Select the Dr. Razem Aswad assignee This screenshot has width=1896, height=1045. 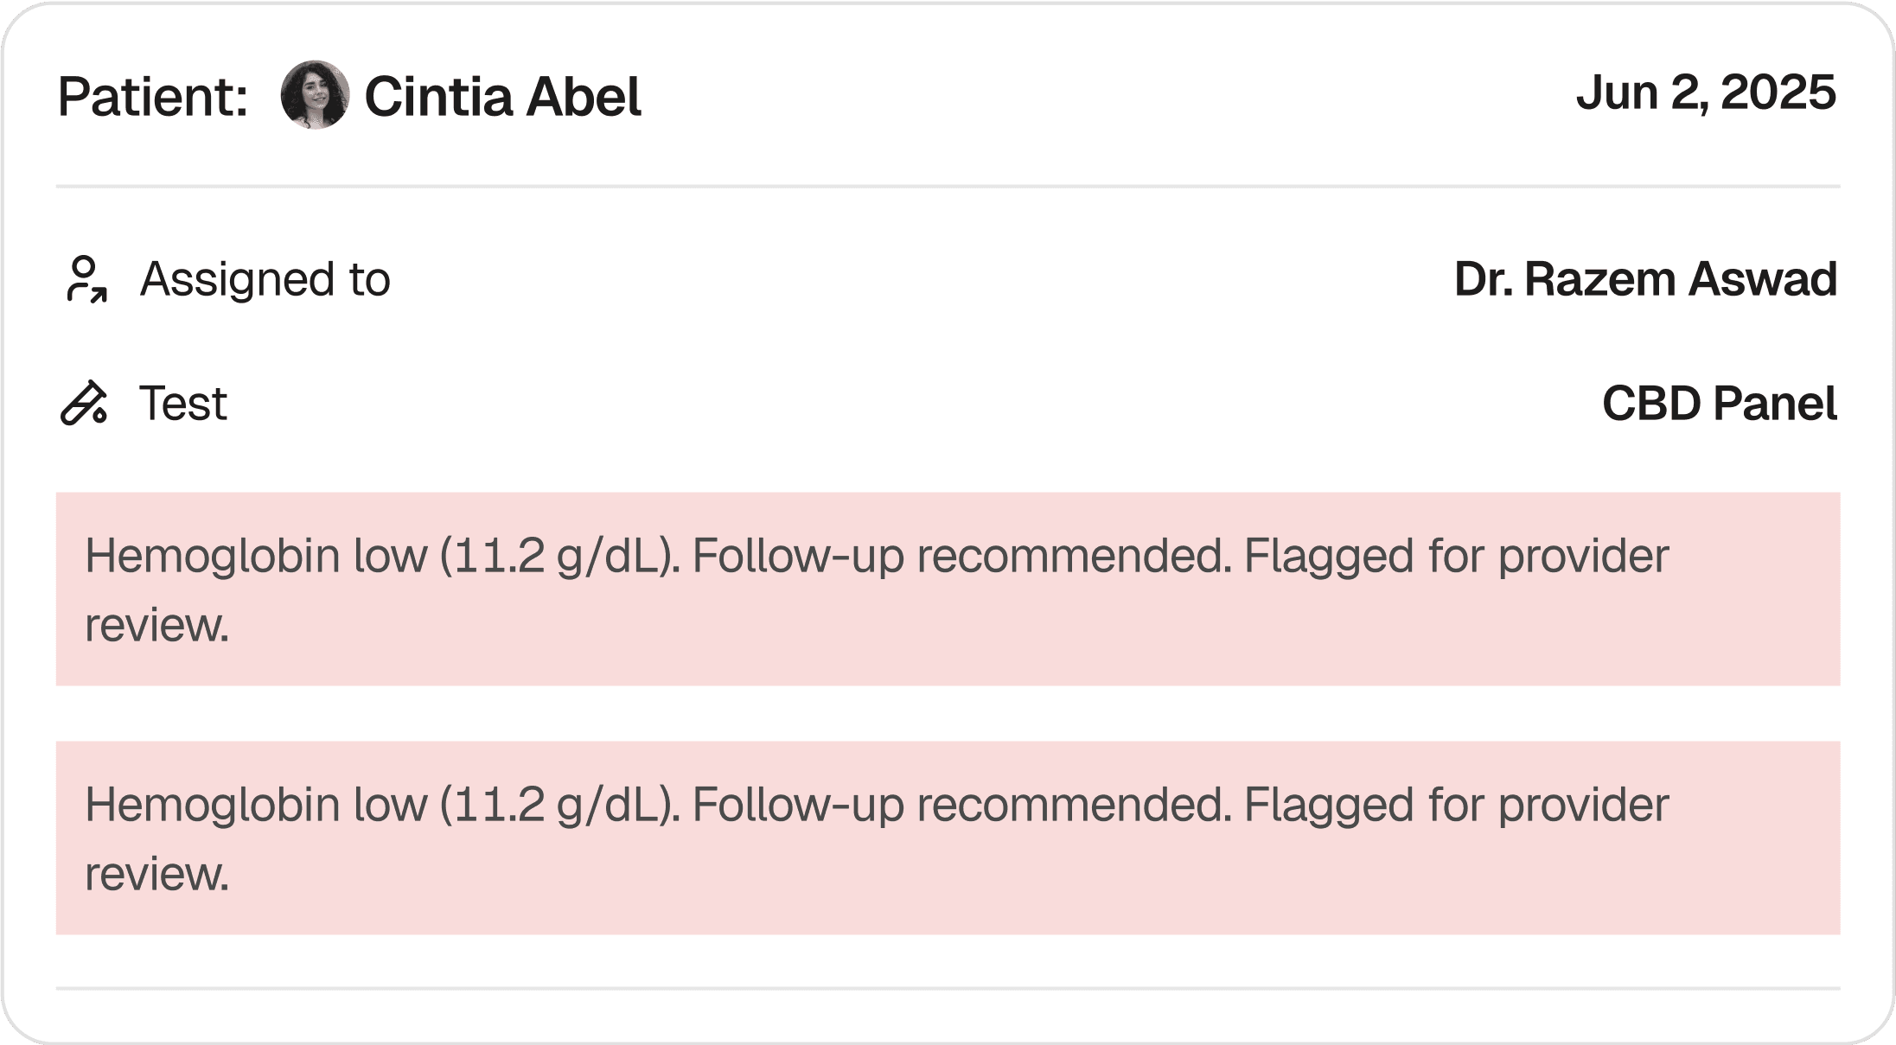click(x=1644, y=279)
